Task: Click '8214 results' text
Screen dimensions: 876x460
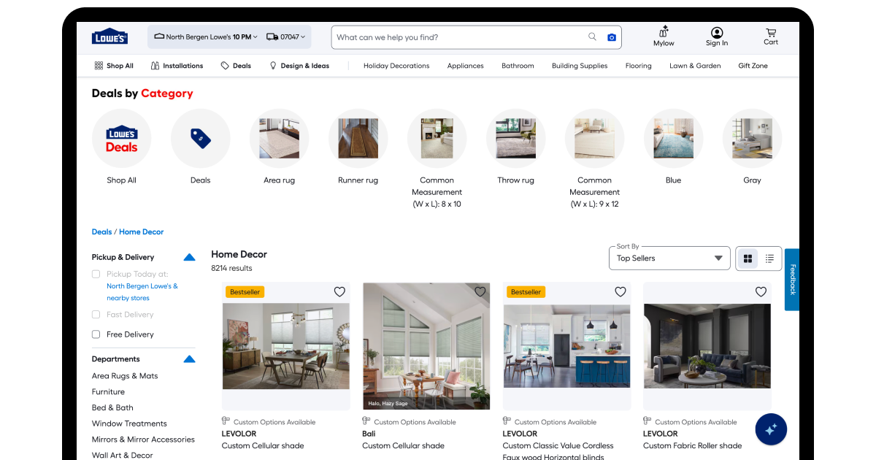Action: [231, 269]
